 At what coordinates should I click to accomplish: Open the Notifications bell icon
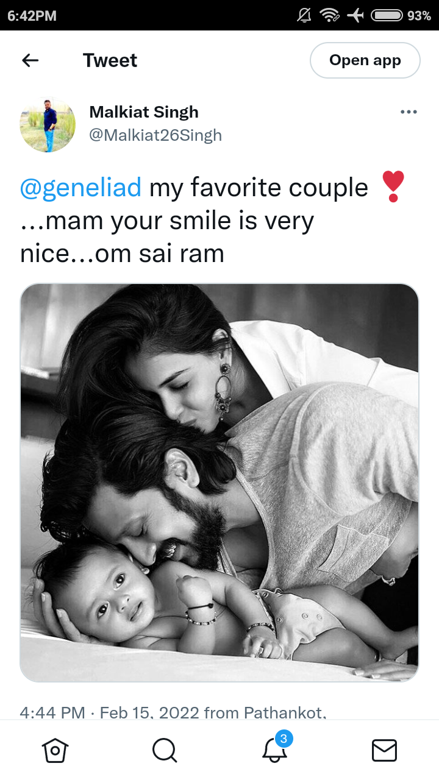[x=274, y=751]
